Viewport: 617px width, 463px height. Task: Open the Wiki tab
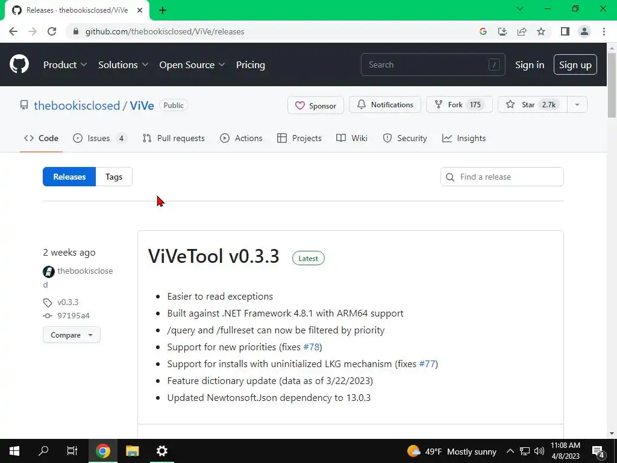[x=352, y=138]
